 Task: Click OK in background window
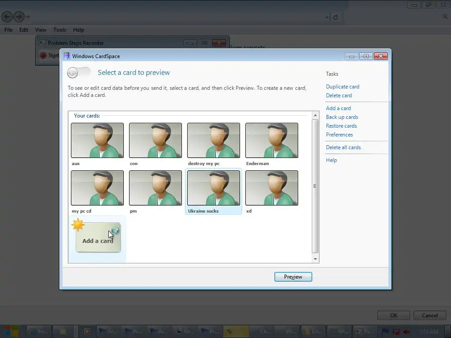click(393, 315)
